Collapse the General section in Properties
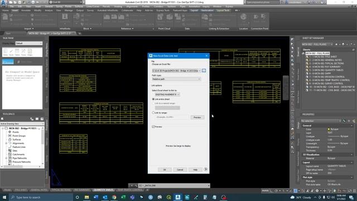The height and width of the screenshot is (201, 357). pyautogui.click(x=352, y=126)
